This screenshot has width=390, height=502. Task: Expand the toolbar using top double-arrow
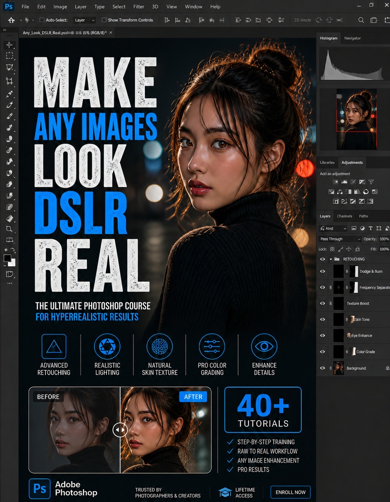(4, 30)
